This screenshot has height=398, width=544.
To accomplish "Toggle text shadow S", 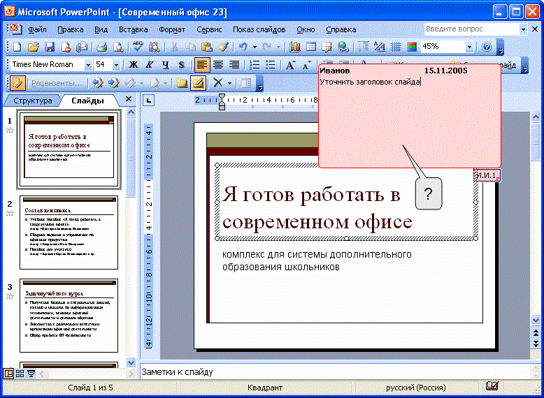I will [181, 65].
